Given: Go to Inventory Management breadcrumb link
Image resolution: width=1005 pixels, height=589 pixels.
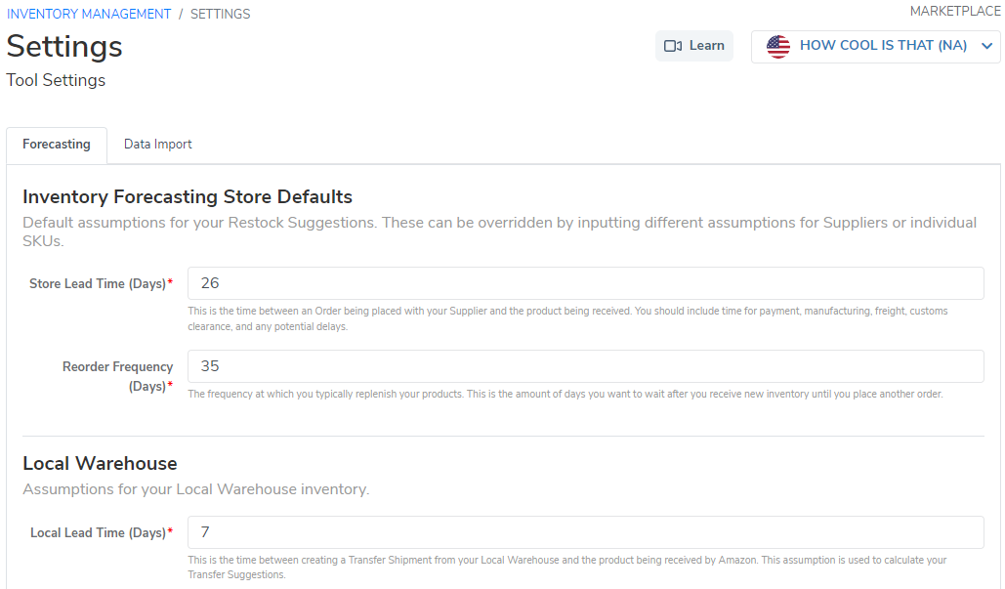Looking at the screenshot, I should [89, 14].
